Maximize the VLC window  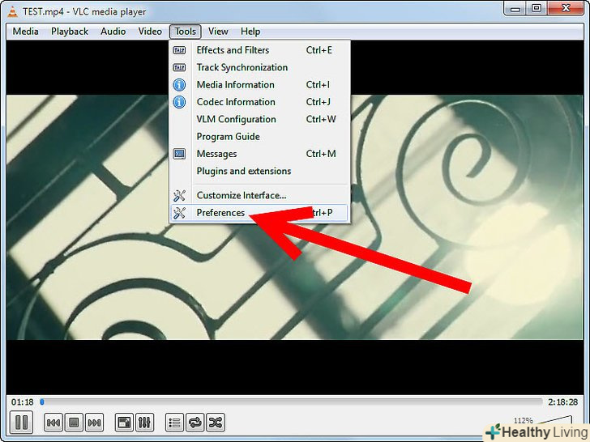pyautogui.click(x=537, y=8)
